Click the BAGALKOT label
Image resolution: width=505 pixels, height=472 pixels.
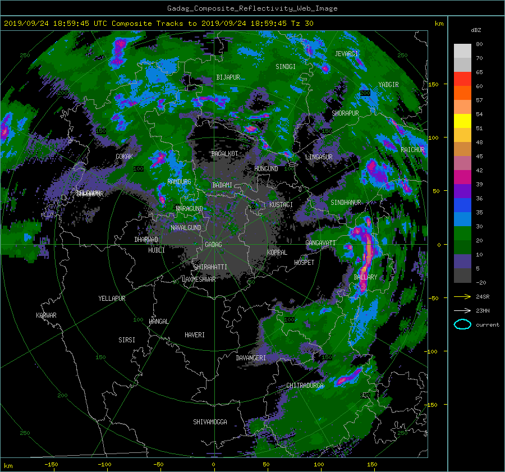[224, 154]
